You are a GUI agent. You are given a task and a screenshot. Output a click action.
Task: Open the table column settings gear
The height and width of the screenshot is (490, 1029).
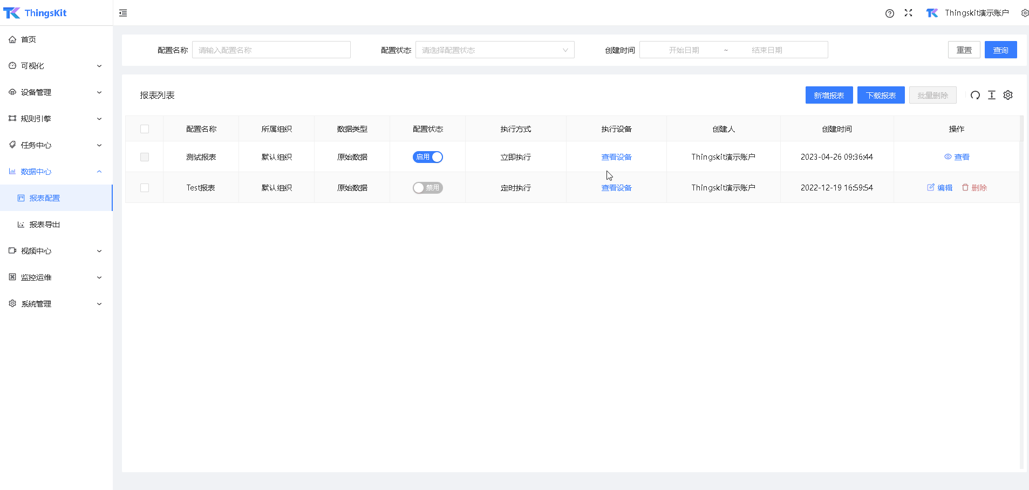pyautogui.click(x=1007, y=95)
